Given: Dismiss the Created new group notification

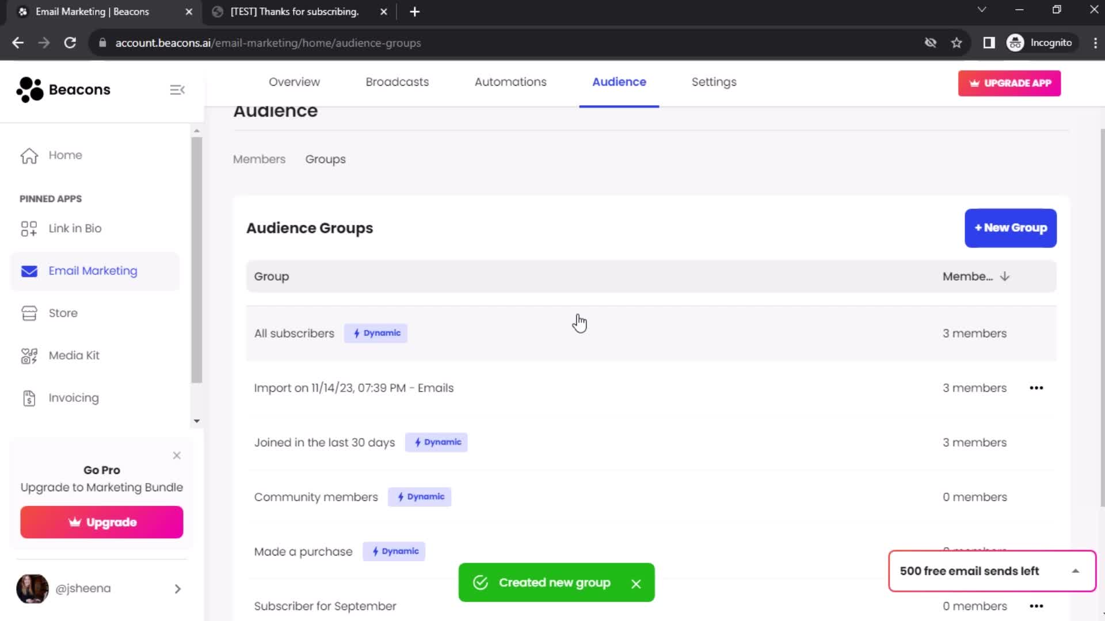Looking at the screenshot, I should [x=636, y=582].
